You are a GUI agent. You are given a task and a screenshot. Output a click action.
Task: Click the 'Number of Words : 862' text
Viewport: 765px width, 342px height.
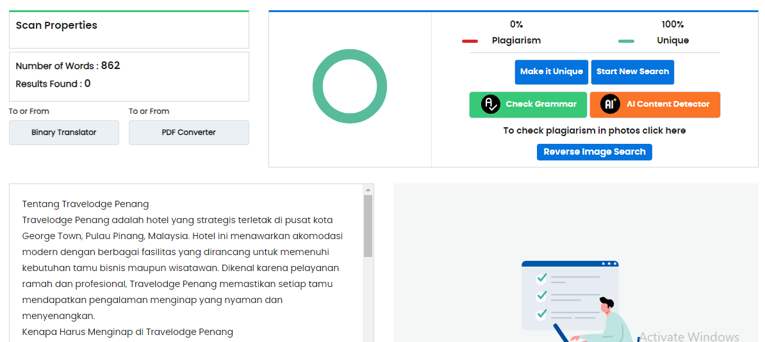click(68, 66)
